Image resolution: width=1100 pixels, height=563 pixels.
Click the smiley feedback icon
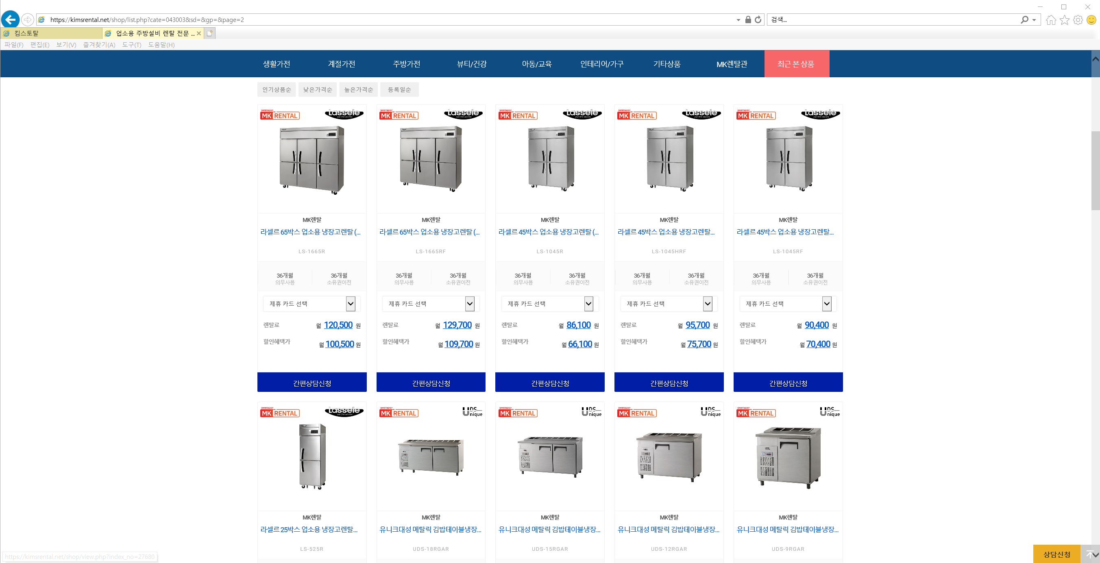tap(1091, 20)
